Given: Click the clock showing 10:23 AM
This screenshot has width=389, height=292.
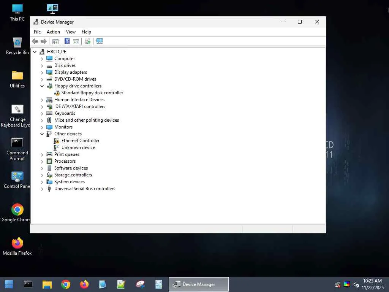Looking at the screenshot, I should click(372, 281).
